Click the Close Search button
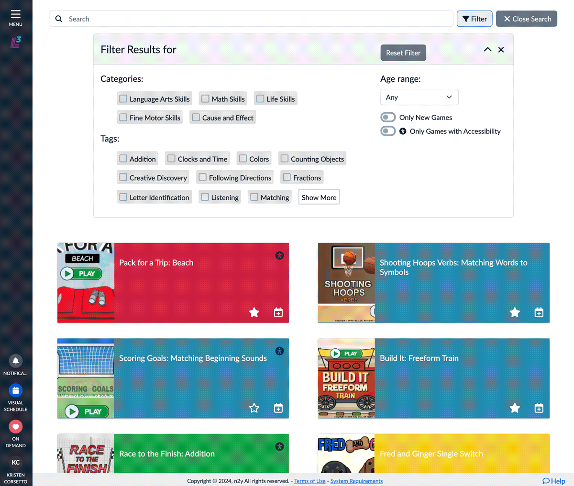The width and height of the screenshot is (574, 486). 527,19
